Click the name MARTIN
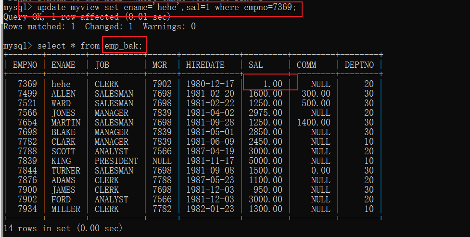This screenshot has width=470, height=237. click(65, 122)
